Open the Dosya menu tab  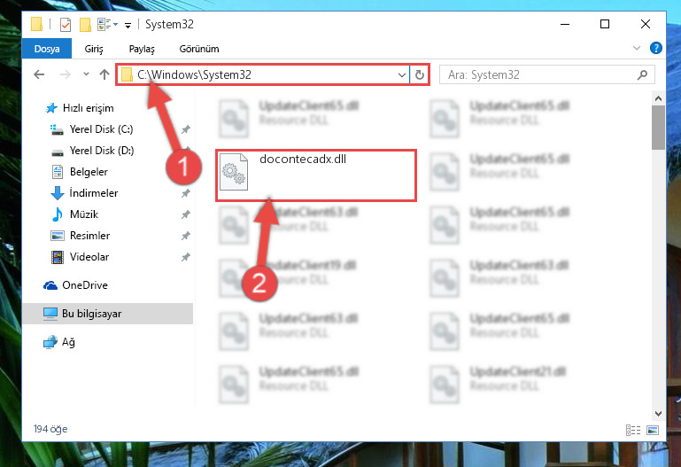pos(47,49)
